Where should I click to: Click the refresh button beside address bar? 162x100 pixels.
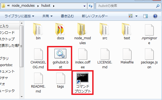click(x=91, y=6)
